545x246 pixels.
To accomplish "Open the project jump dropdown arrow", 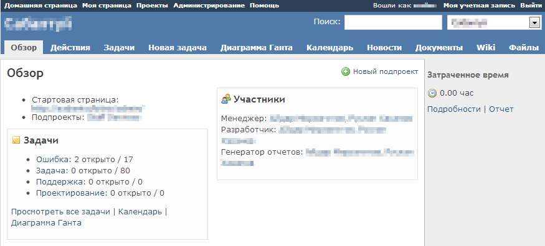I will pos(534,22).
